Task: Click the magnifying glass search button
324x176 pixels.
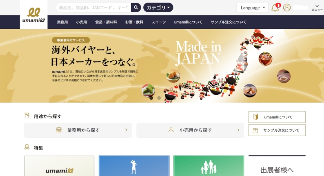Action: [136, 8]
